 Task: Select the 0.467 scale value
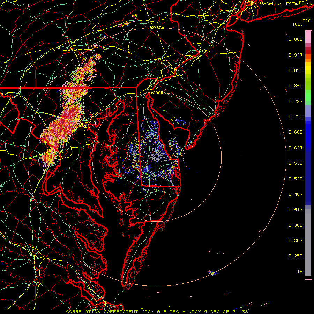click(296, 194)
